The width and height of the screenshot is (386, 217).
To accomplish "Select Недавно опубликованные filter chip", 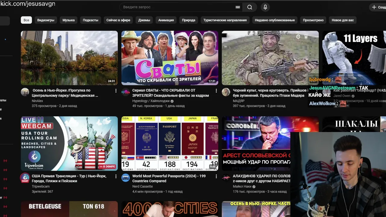I will [275, 20].
